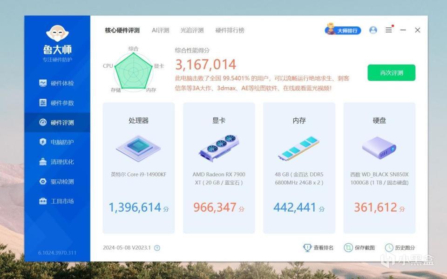Open 硬件体检 in the sidebar
This screenshot has height=279, width=447.
57,83
